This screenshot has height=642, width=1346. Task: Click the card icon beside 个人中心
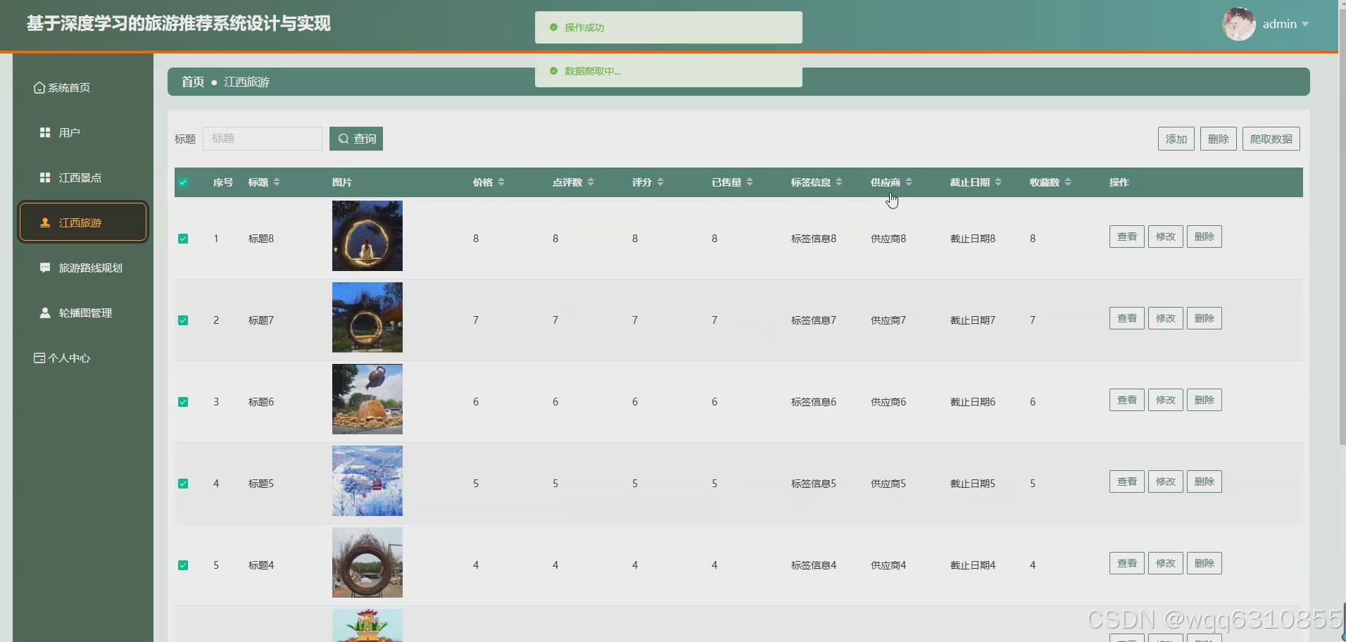click(x=39, y=358)
